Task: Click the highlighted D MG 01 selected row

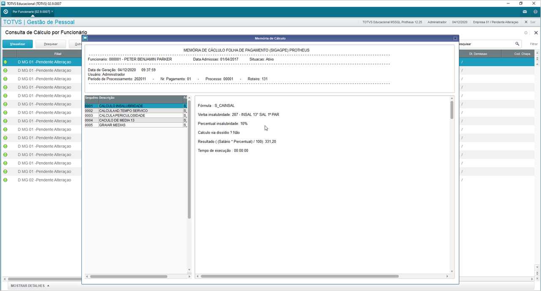Action: coord(42,62)
